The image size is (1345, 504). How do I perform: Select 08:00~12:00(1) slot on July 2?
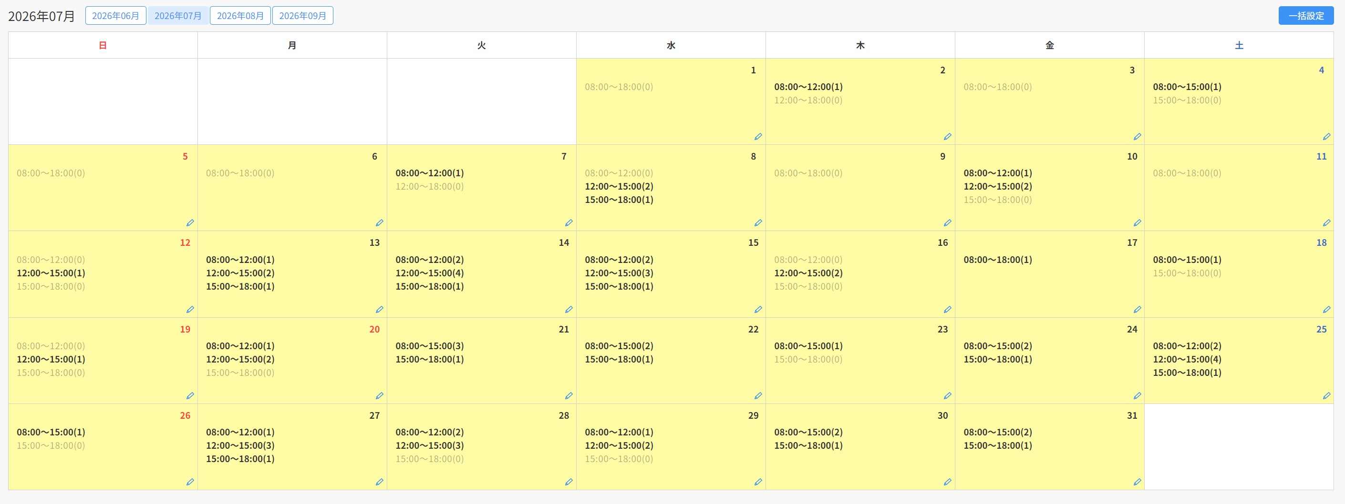[x=808, y=87]
